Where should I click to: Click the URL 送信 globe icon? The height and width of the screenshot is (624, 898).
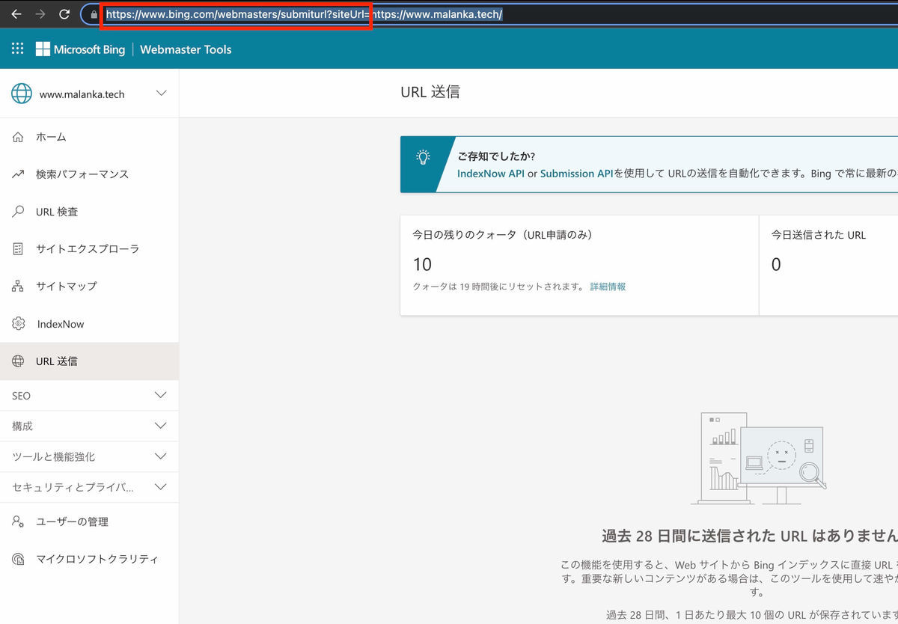18,361
